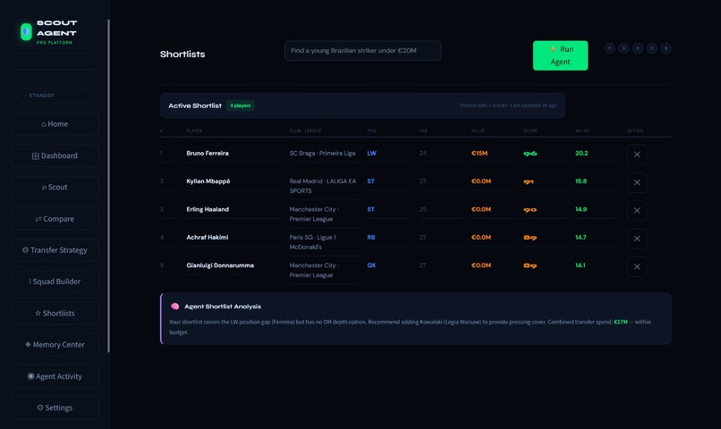This screenshot has height=429, width=721.
Task: Remove Bruno Ferreira from the shortlist
Action: 637,155
